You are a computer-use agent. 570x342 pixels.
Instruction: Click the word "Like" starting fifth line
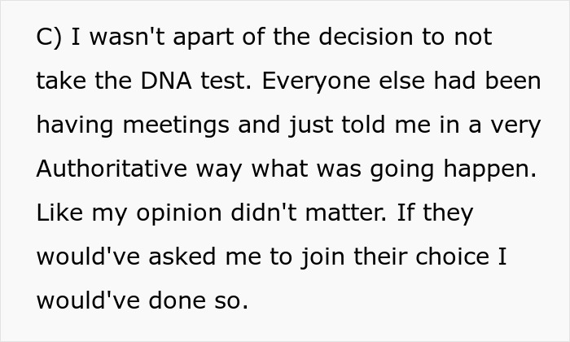pos(59,213)
